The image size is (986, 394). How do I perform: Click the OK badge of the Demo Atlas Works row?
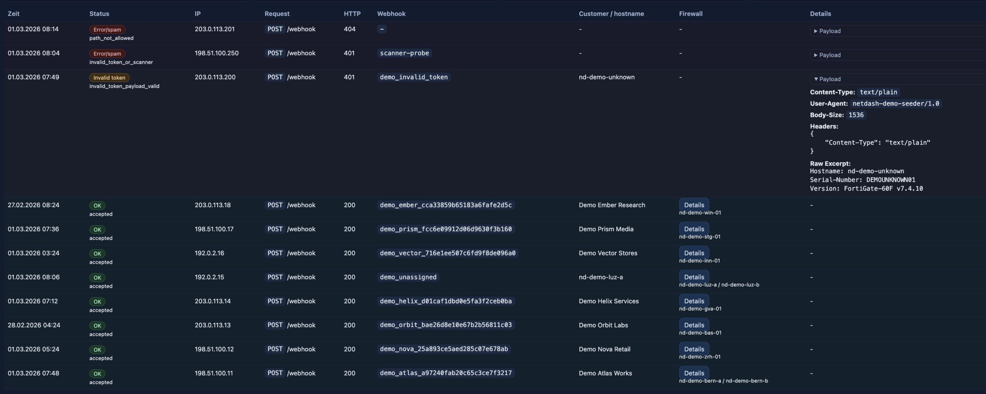[x=97, y=374]
